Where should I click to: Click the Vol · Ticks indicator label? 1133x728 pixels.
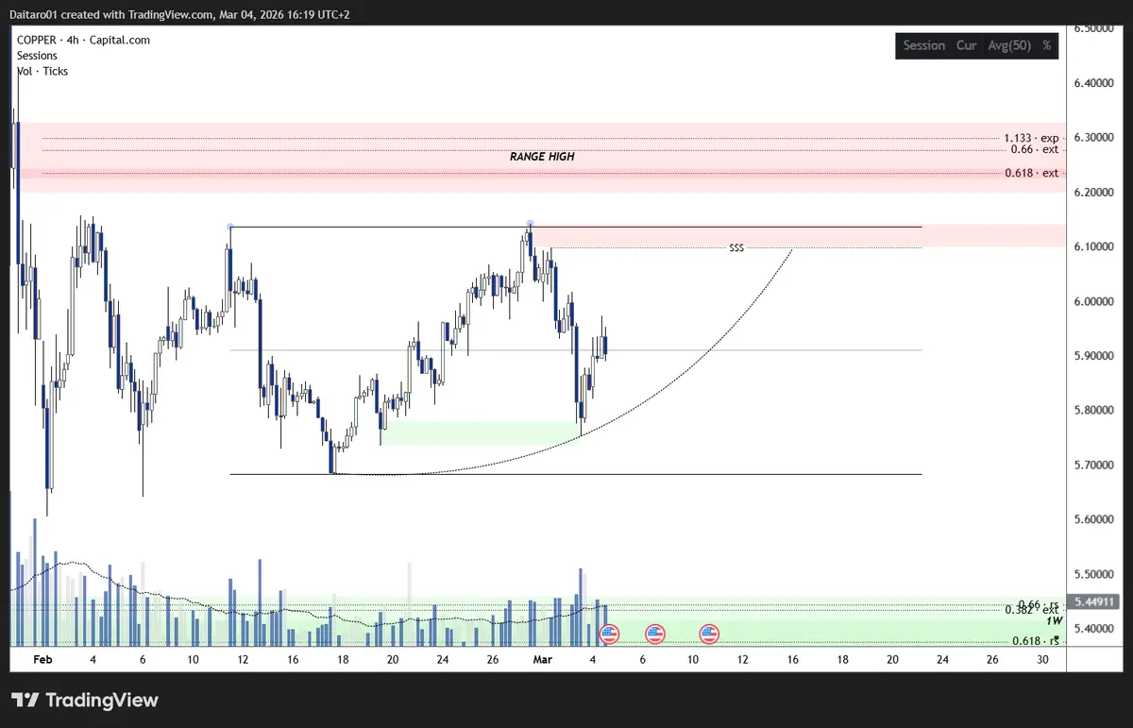[x=42, y=72]
